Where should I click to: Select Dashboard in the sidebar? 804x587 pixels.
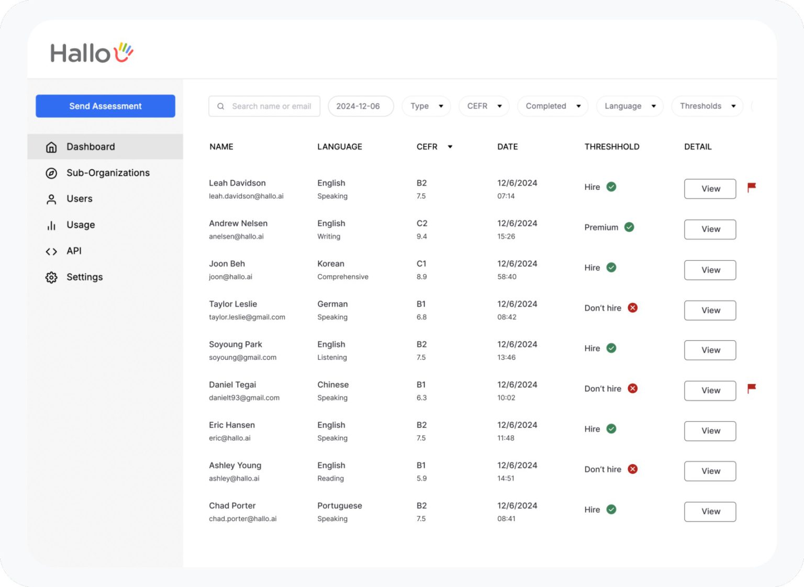pyautogui.click(x=90, y=146)
